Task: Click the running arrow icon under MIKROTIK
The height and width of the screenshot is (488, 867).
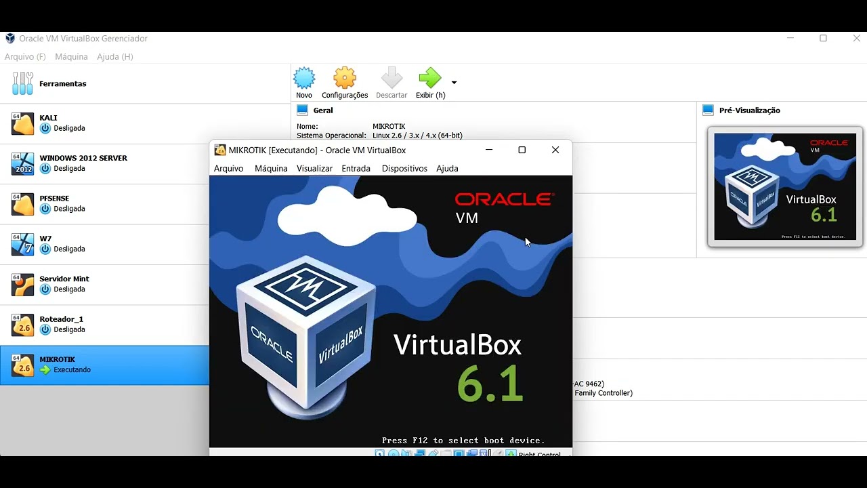Action: click(45, 370)
